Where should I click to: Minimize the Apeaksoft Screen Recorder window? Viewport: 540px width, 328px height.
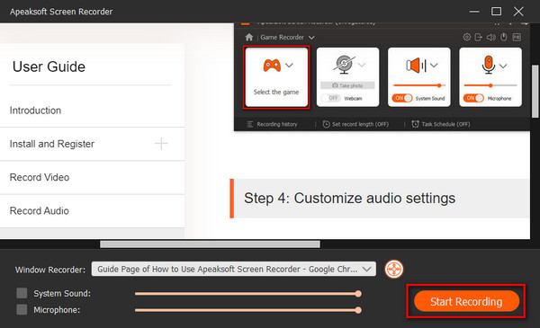[x=474, y=12]
